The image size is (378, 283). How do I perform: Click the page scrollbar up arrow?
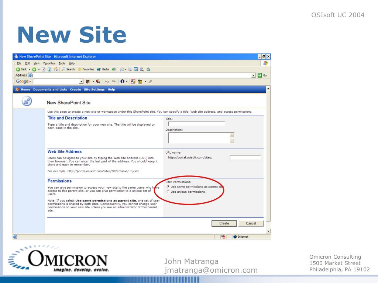pos(268,88)
